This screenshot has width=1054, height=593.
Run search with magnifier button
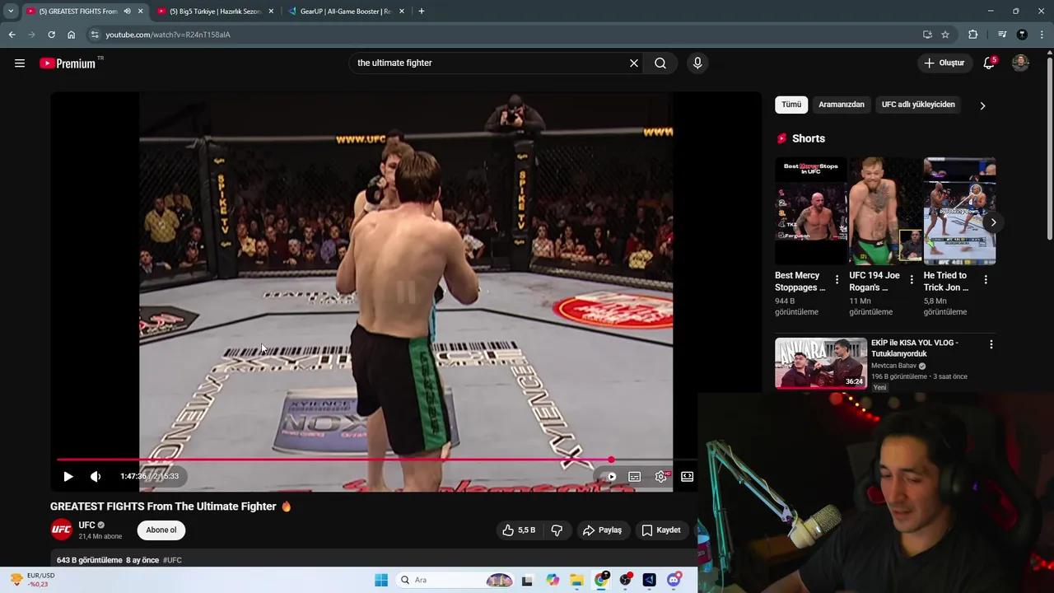click(660, 63)
